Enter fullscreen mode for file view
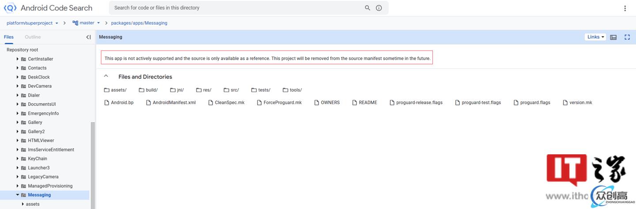Screen dimensions: 636x209 (627, 37)
